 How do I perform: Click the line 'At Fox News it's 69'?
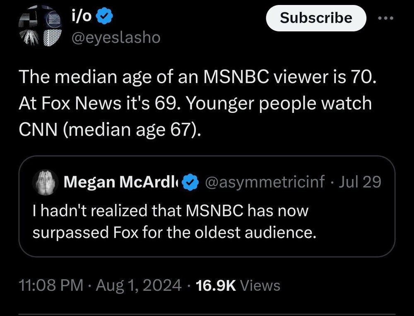pyautogui.click(x=195, y=103)
